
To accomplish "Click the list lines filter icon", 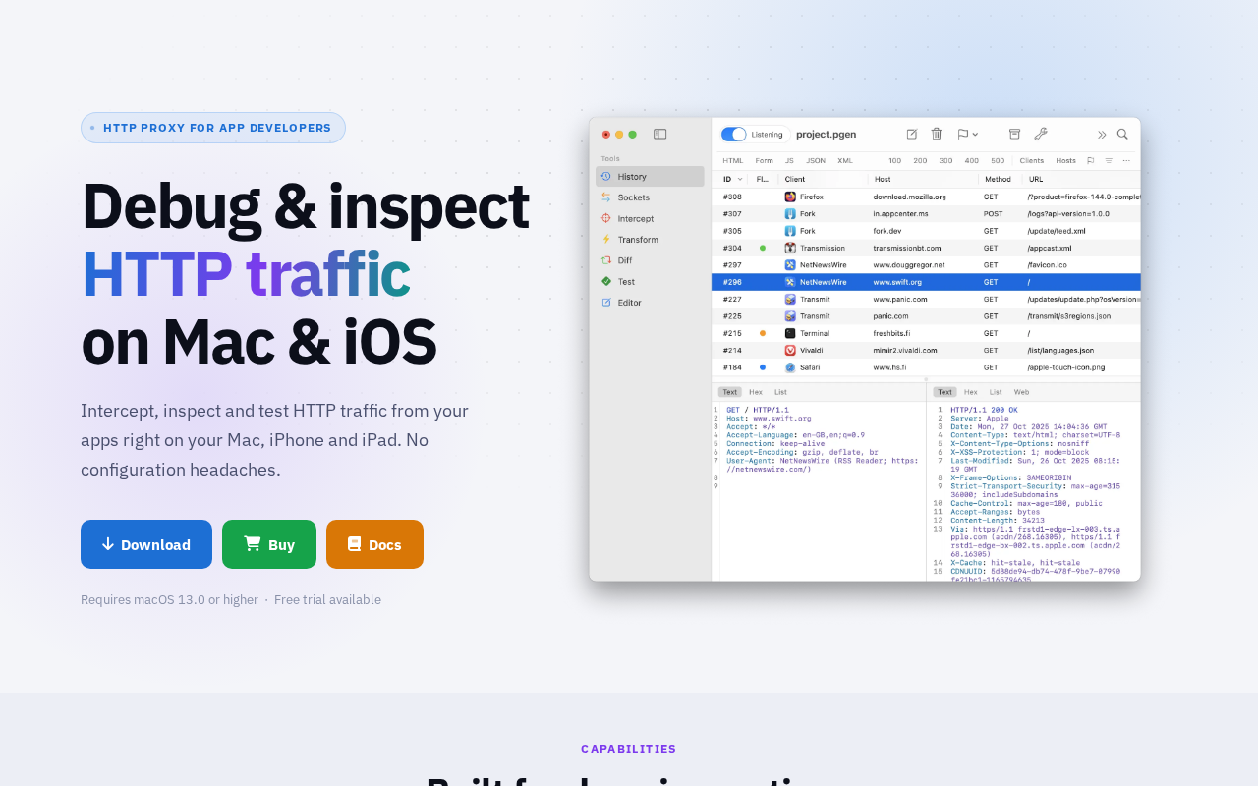I will (1109, 161).
